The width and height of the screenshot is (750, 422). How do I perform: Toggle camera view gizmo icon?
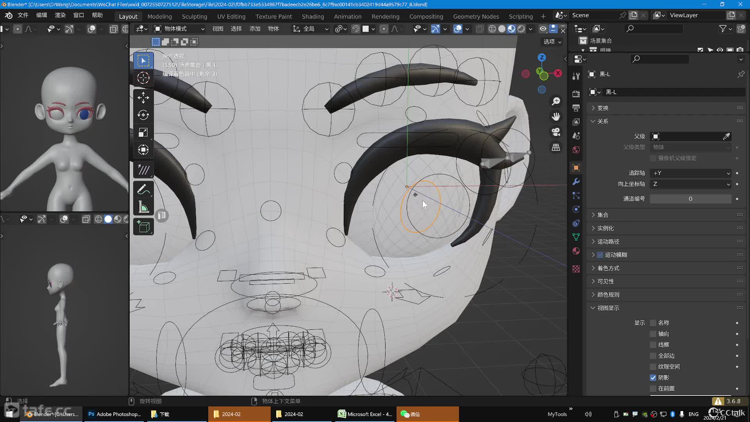[x=555, y=132]
